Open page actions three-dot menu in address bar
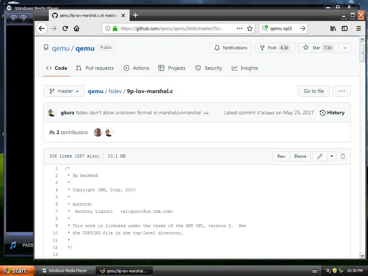368x276 pixels. (240, 28)
